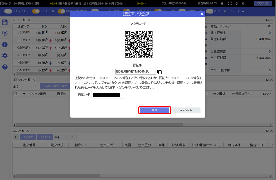Close the 認証アプリ登録 dialog

[202, 14]
